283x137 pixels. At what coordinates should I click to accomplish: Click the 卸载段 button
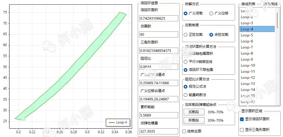point(194,120)
